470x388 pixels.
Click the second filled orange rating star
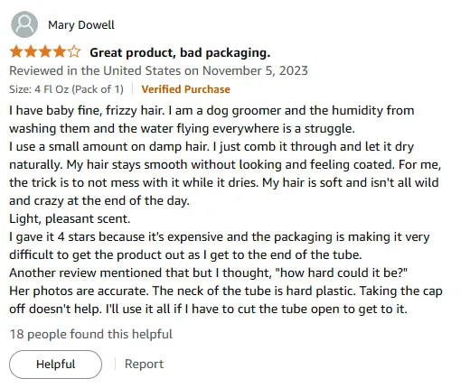click(x=31, y=52)
